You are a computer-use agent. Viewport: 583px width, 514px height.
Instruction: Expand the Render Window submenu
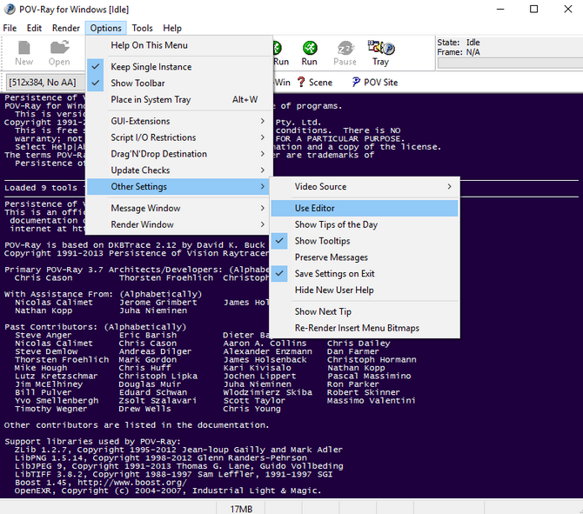point(179,224)
